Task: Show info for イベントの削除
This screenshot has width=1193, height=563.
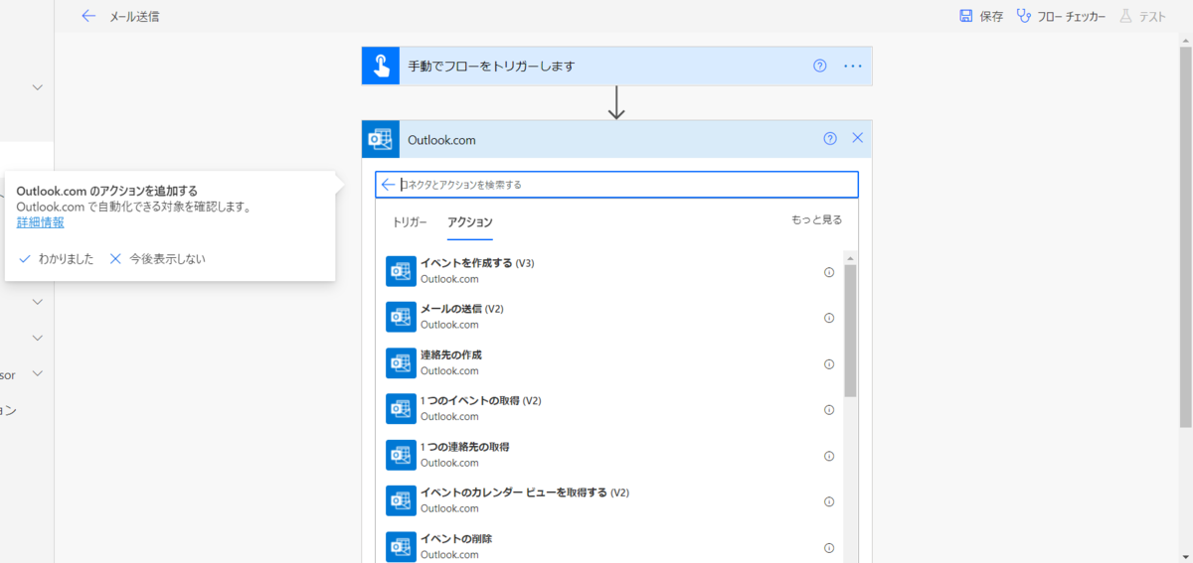Action: [x=829, y=548]
